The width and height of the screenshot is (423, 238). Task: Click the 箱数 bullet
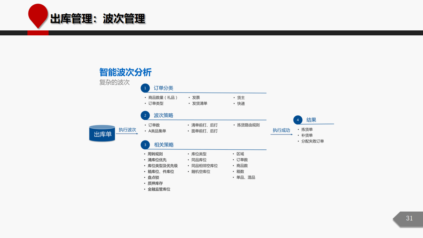(x=240, y=172)
